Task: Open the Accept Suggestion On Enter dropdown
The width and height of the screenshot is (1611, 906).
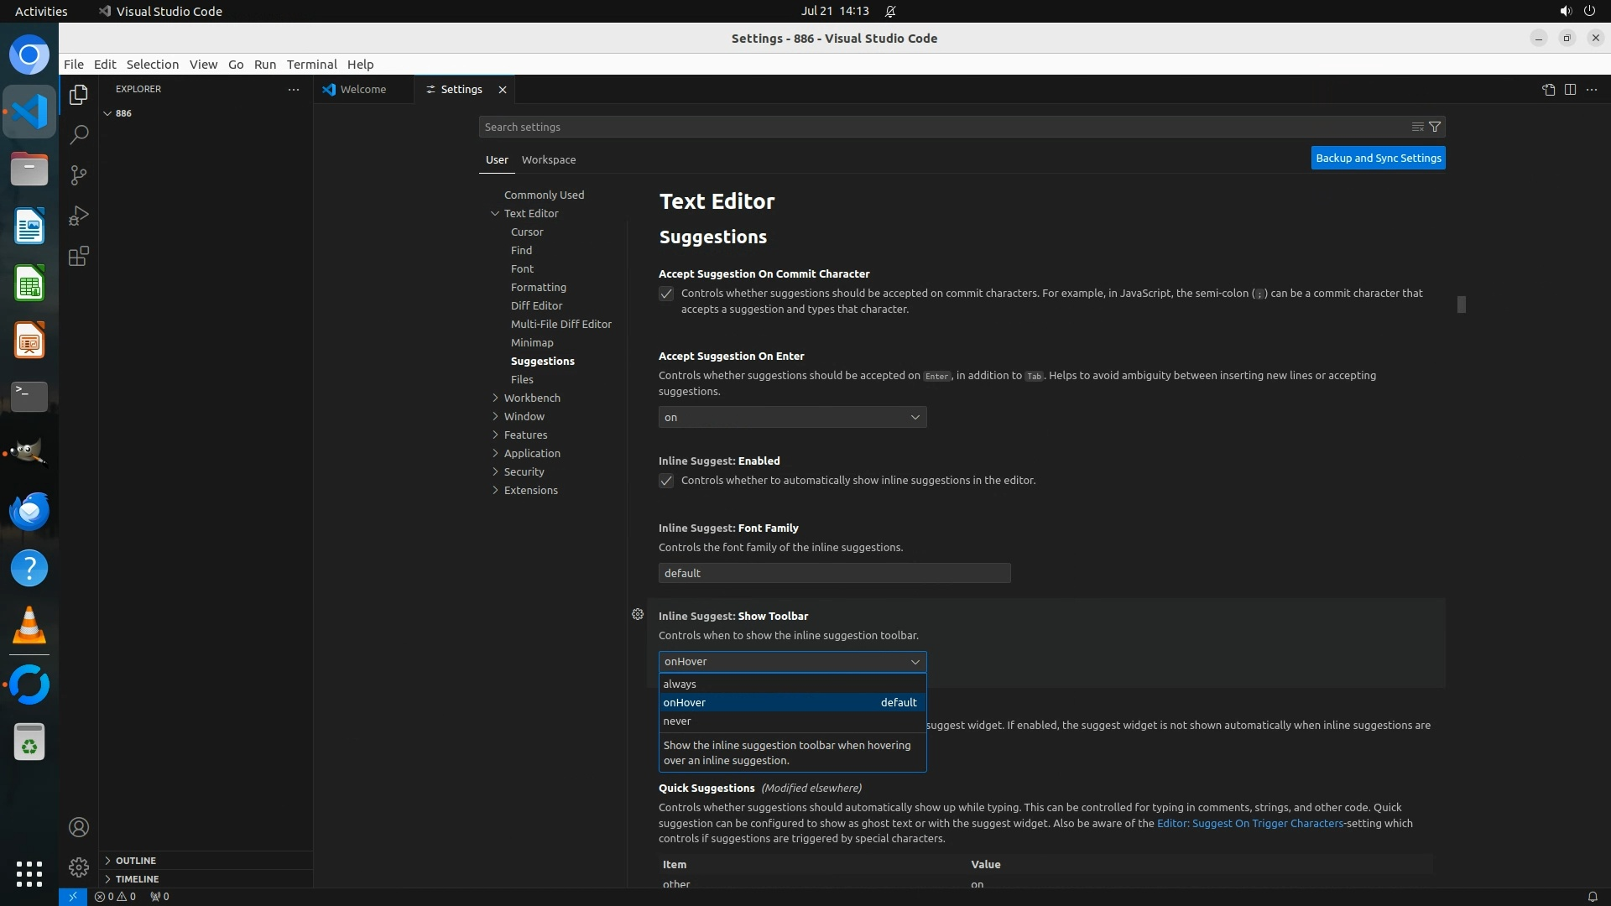Action: 792,417
